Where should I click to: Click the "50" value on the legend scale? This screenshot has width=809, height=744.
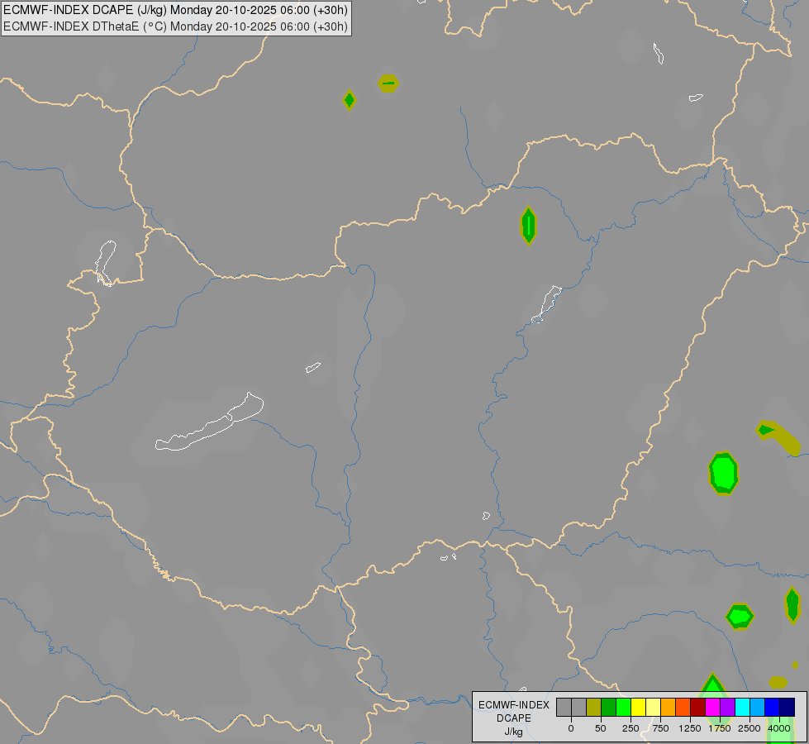(x=601, y=728)
